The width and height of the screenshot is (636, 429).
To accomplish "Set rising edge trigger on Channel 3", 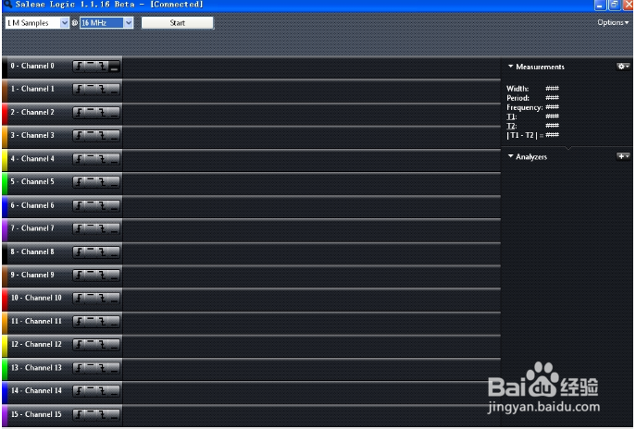I will tap(79, 135).
